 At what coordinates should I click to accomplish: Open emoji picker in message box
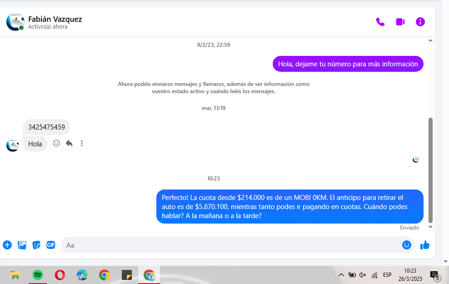point(406,245)
